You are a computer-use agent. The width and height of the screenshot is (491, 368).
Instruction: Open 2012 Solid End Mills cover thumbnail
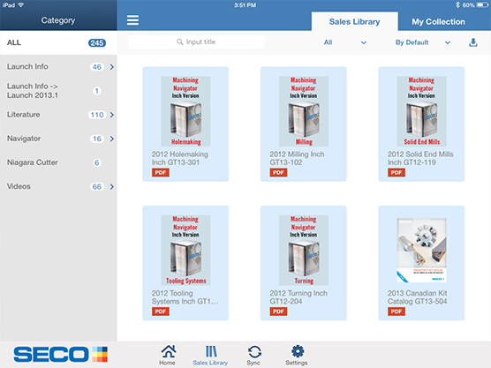click(x=421, y=111)
